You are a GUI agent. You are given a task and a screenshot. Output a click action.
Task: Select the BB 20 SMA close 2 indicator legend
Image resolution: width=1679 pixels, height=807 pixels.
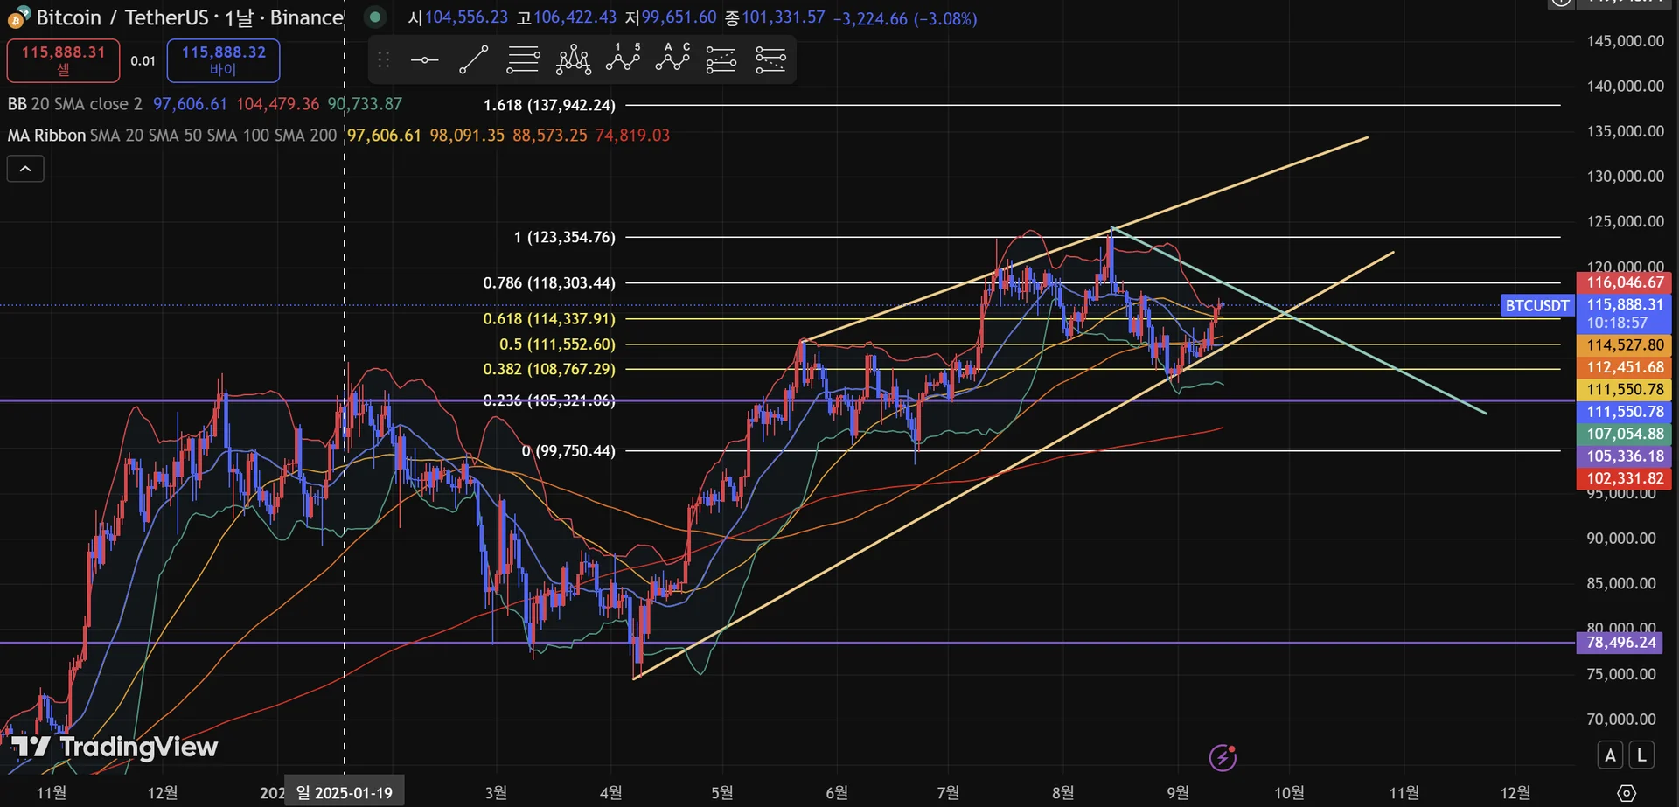(x=74, y=104)
